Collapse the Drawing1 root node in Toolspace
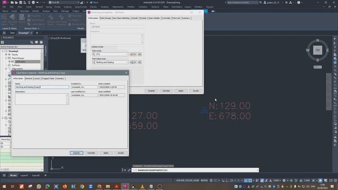Image resolution: width=338 pixels, height=190 pixels. click(x=3, y=51)
